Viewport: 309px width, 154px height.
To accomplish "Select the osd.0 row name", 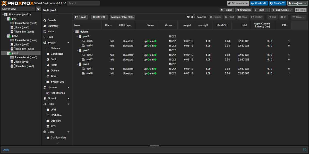I will click(90, 73).
